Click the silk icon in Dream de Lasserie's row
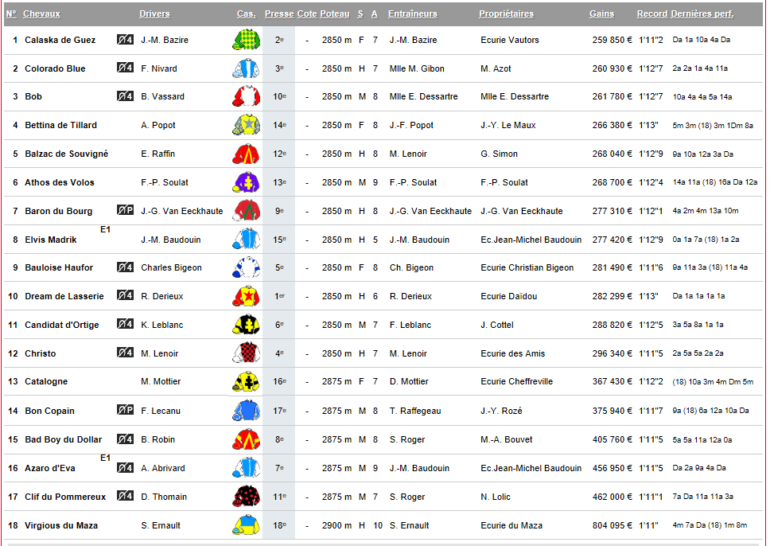 (247, 296)
